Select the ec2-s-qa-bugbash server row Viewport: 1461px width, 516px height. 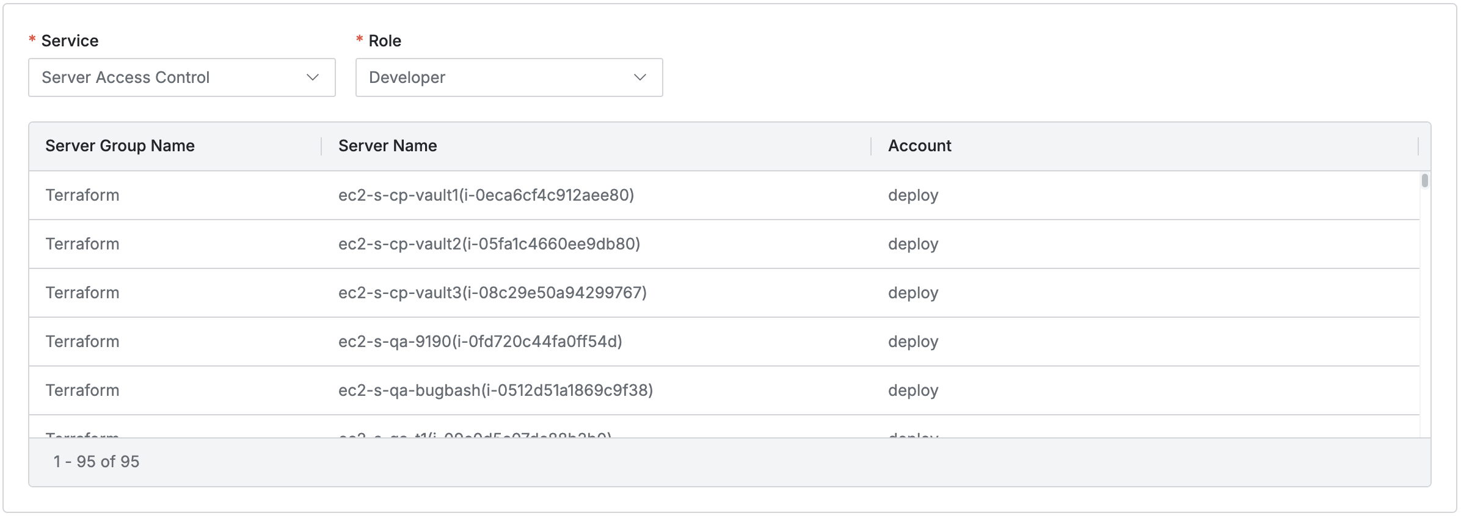pos(495,390)
